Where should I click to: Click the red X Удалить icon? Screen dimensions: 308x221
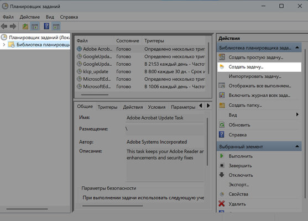[222, 204]
